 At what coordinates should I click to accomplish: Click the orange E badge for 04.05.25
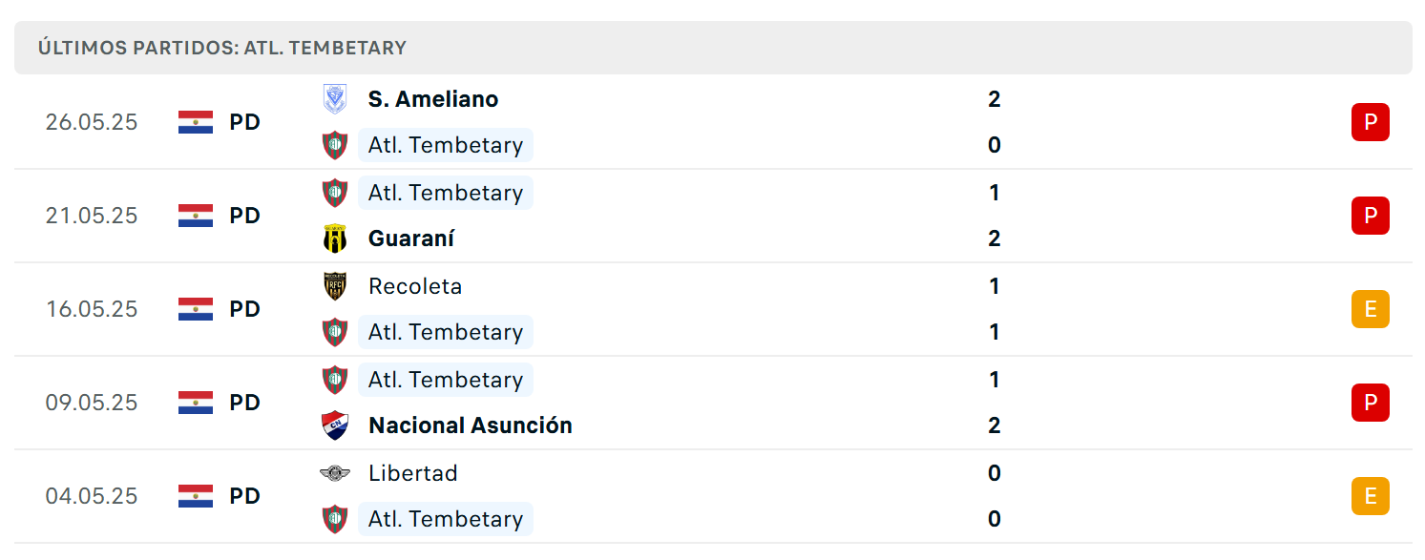coord(1370,496)
